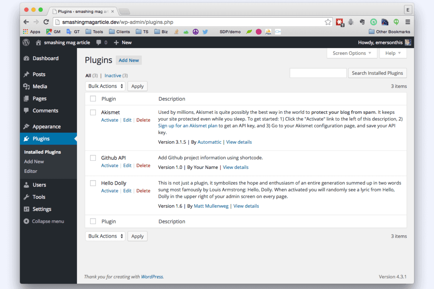Click the bug extension icon
Viewport: 434px width, 289px height.
tap(351, 22)
